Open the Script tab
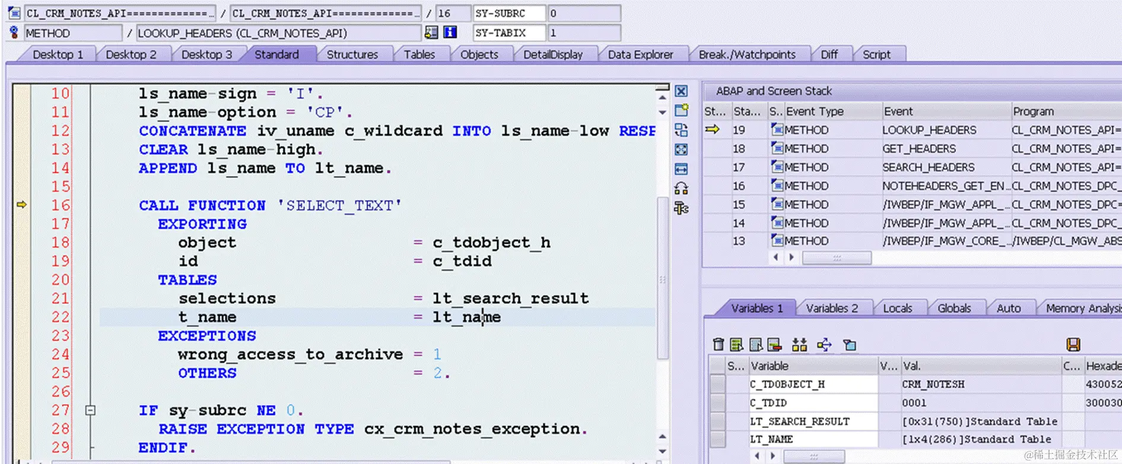The image size is (1122, 464). tap(876, 55)
